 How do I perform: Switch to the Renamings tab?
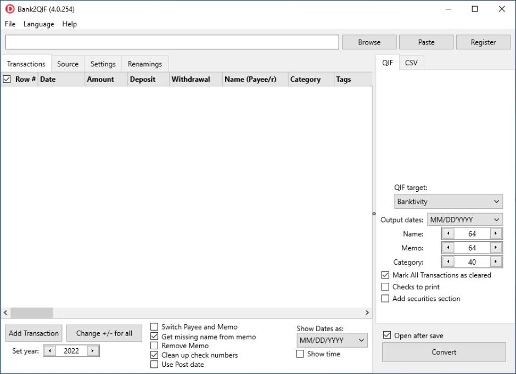pyautogui.click(x=145, y=64)
